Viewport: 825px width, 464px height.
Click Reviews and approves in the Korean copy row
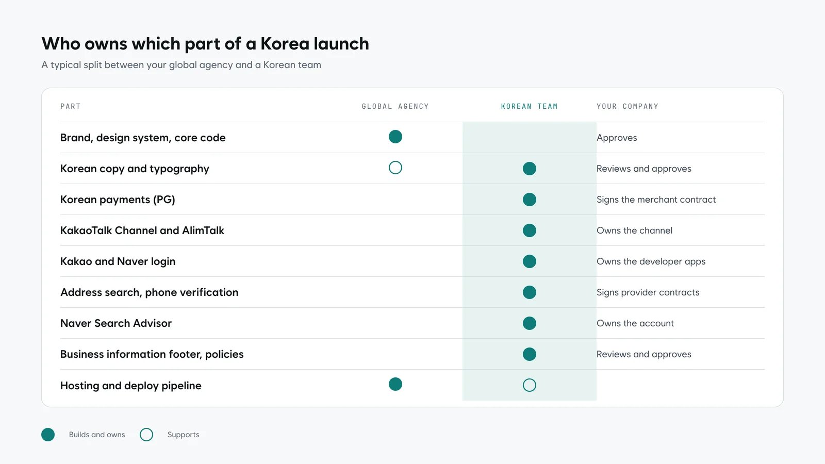tap(644, 169)
